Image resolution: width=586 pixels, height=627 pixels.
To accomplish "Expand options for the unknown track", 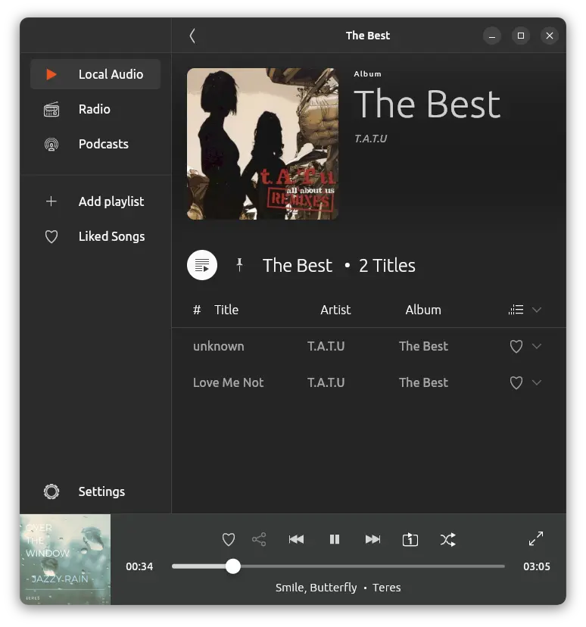I will tap(537, 346).
